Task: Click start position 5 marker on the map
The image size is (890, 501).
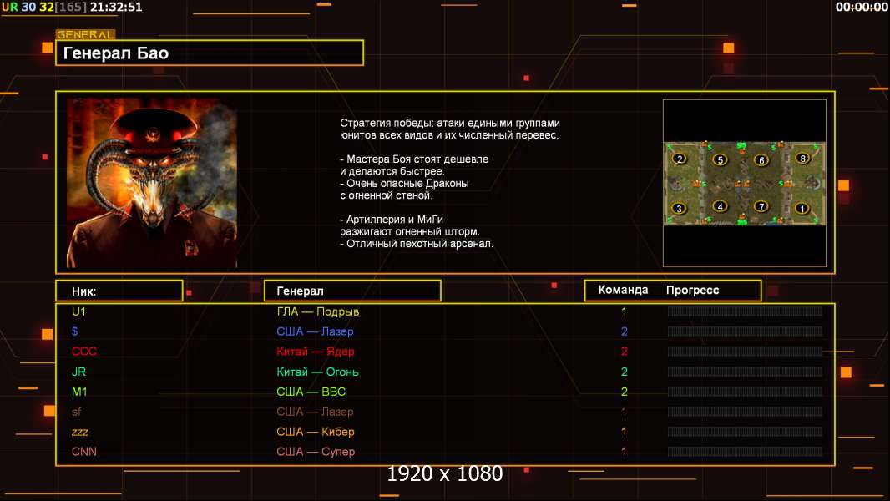Action: (x=721, y=159)
